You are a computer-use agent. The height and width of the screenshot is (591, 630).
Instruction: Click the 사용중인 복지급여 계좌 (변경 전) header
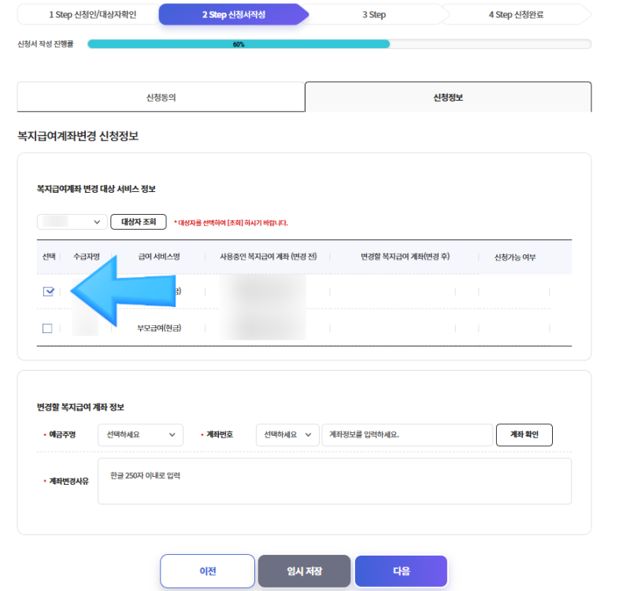[x=268, y=257]
